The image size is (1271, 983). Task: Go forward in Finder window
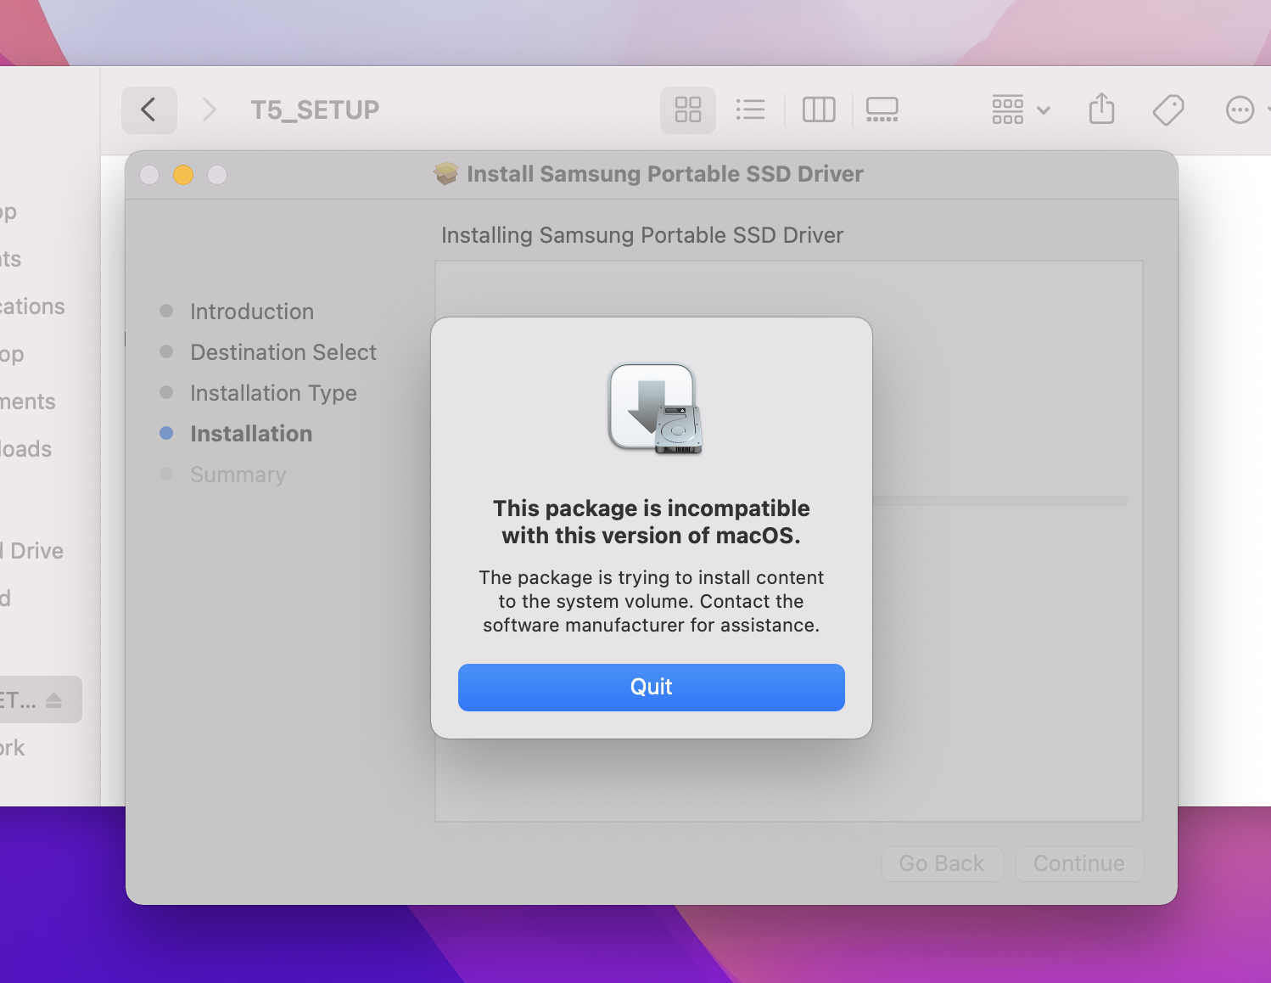click(209, 110)
